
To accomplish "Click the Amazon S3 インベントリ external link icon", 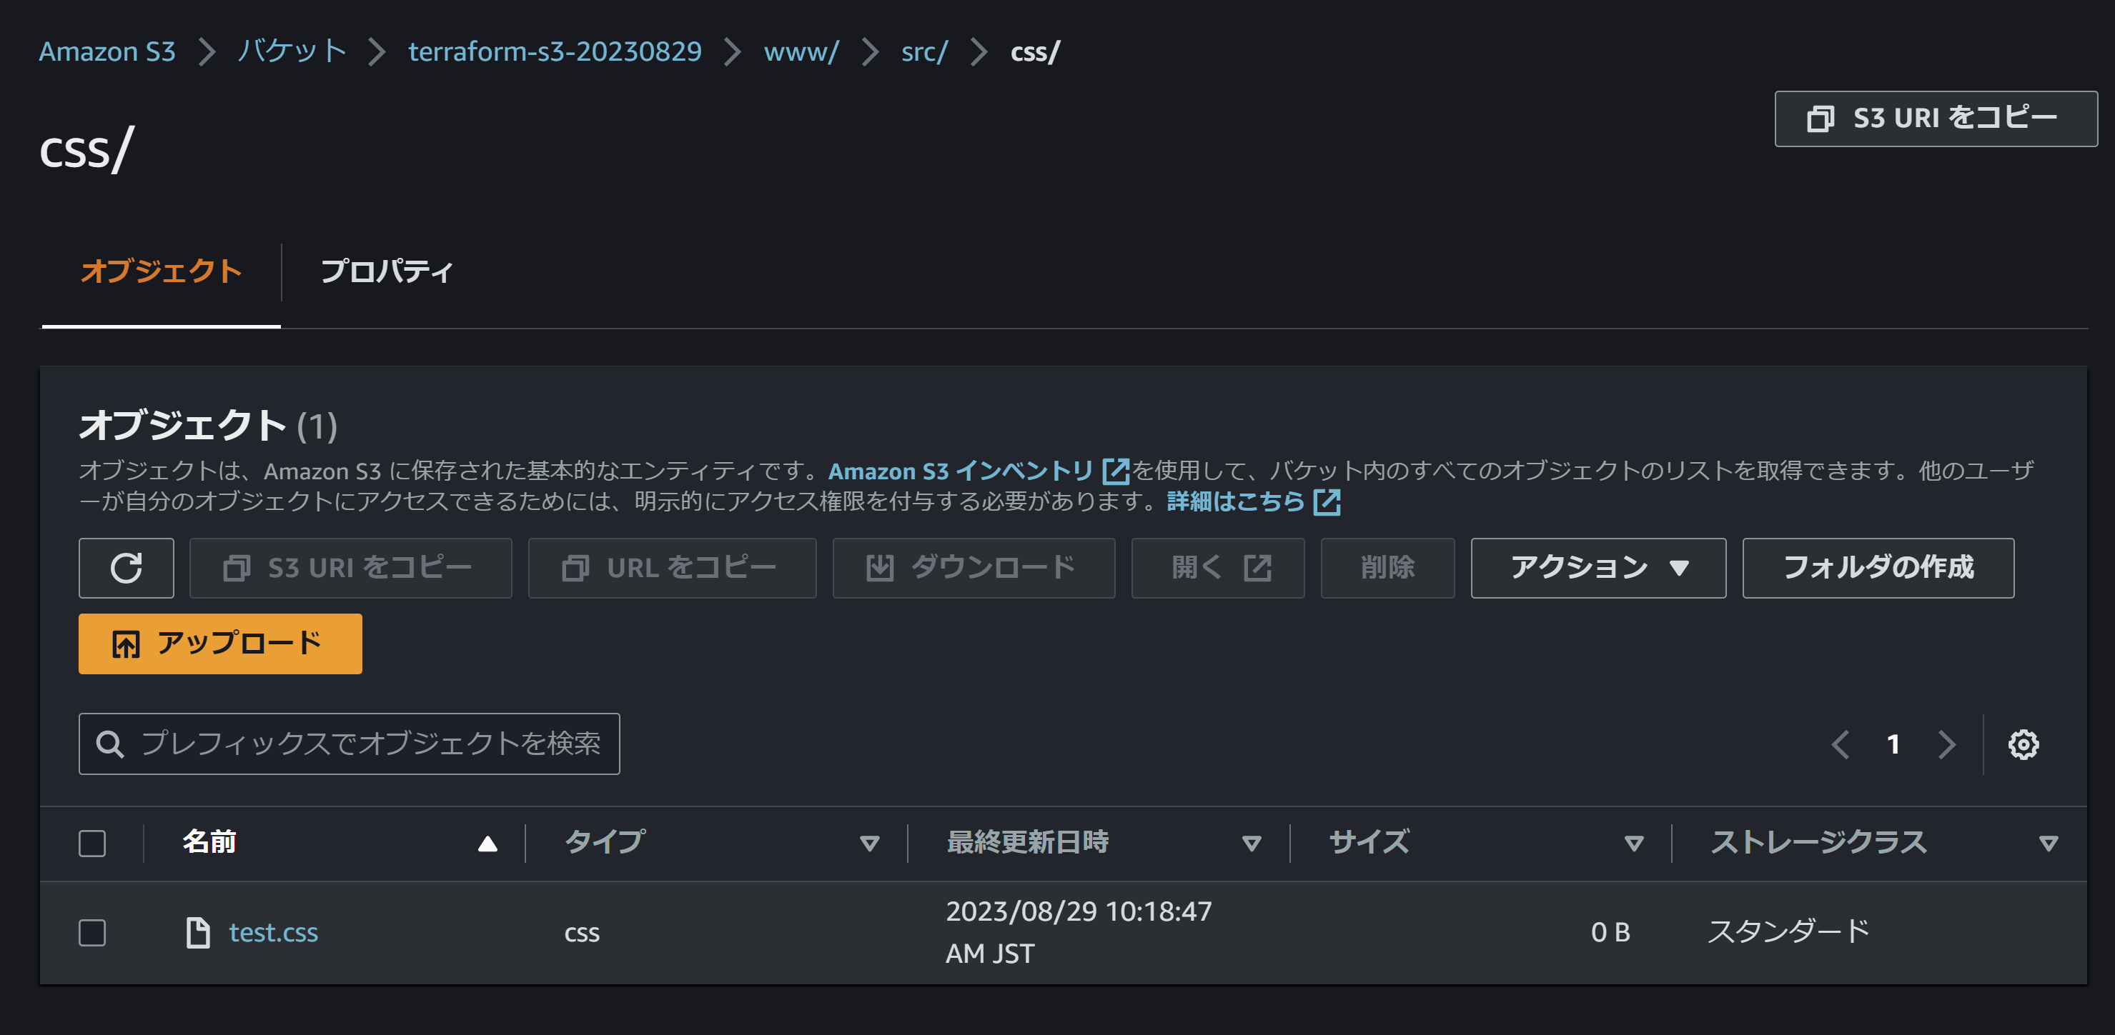I will [1115, 471].
